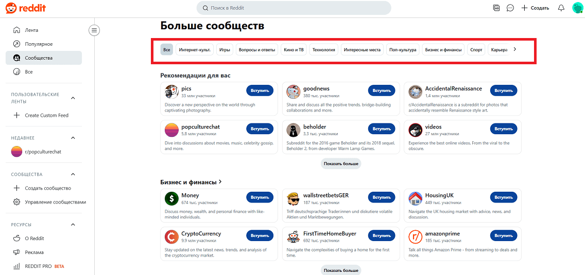Join the videos community
Image resolution: width=585 pixels, height=275 pixels.
click(503, 129)
